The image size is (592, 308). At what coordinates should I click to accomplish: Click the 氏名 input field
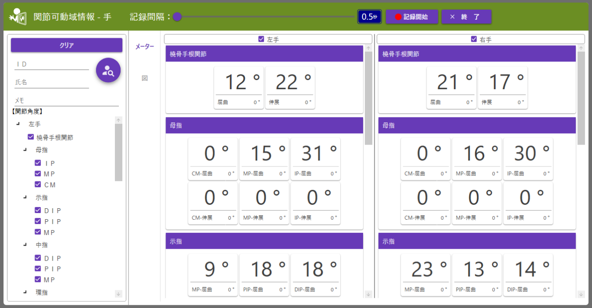(x=51, y=82)
